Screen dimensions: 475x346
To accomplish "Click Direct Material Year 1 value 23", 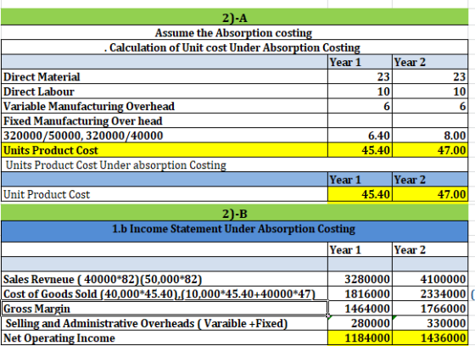I will [360, 76].
